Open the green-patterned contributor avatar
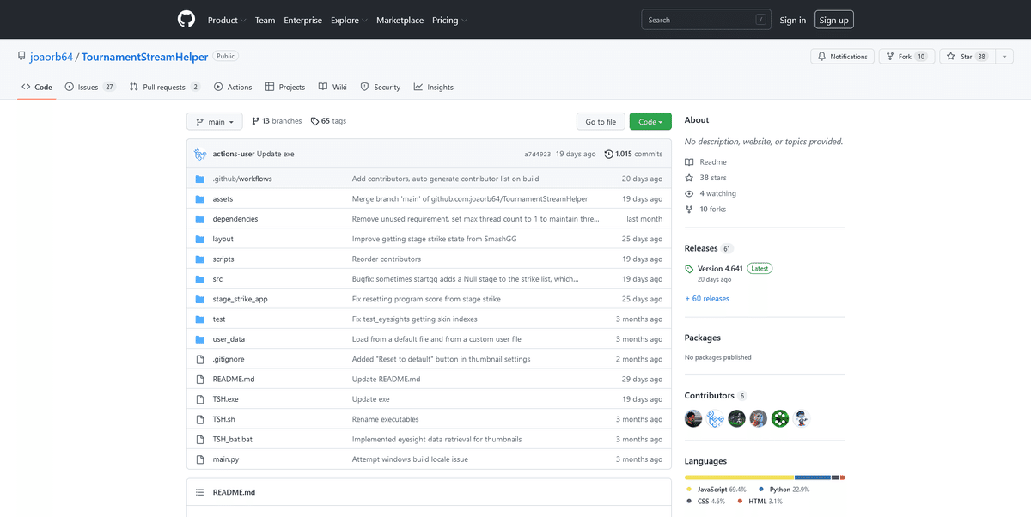Screen dimensions: 1031x517 [x=780, y=418]
